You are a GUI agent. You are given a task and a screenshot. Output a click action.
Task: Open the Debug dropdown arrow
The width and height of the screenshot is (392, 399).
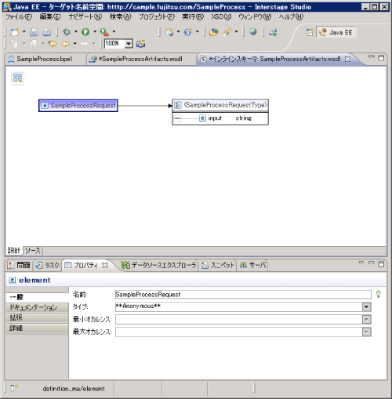[76, 32]
